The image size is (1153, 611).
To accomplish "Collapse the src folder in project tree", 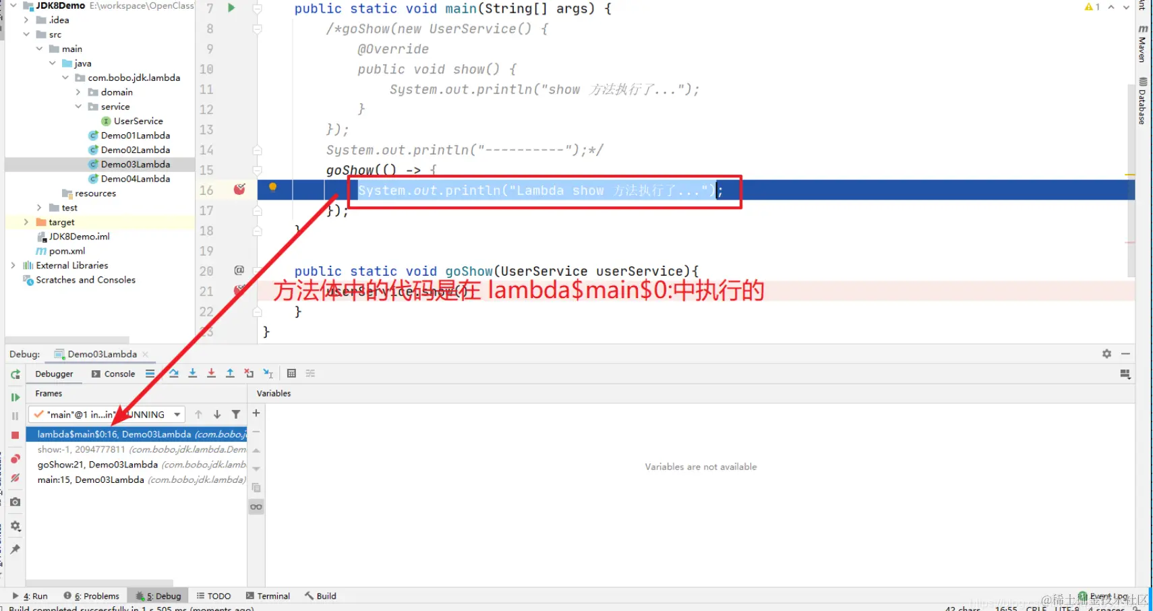I will click(26, 34).
